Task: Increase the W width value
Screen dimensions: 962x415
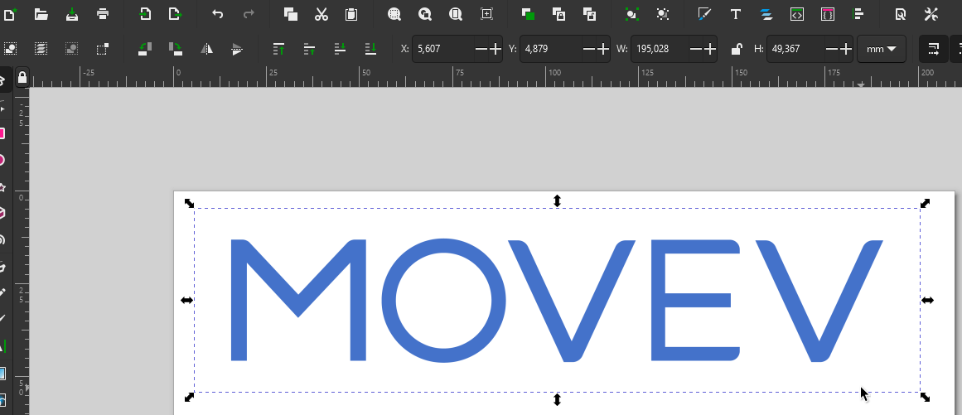Action: pyautogui.click(x=709, y=49)
